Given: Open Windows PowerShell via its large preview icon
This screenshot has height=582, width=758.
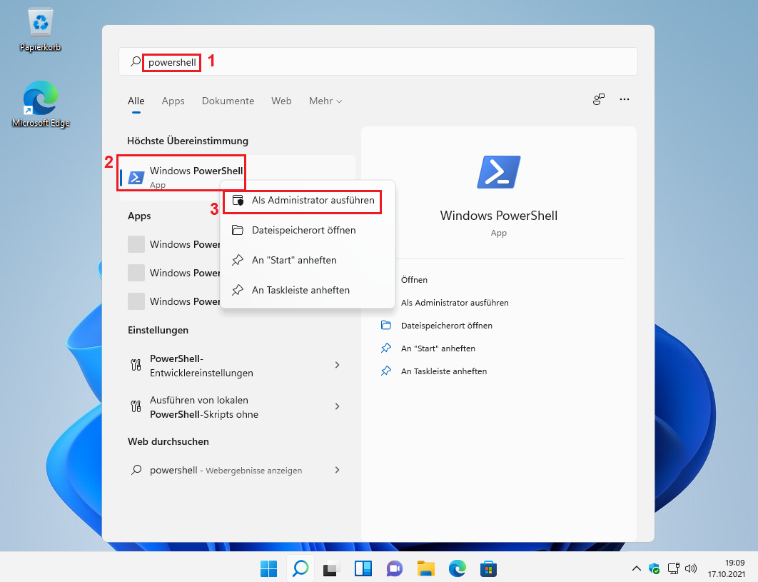Looking at the screenshot, I should (x=498, y=171).
